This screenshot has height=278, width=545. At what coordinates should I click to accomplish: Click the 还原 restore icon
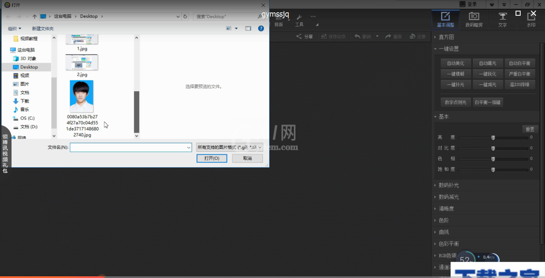pyautogui.click(x=417, y=37)
